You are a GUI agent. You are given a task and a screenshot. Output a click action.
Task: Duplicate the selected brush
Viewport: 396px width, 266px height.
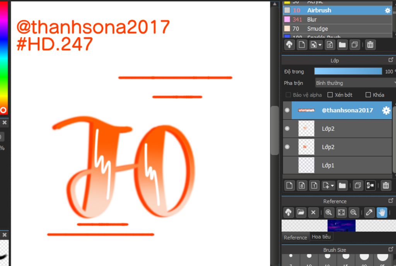355,45
